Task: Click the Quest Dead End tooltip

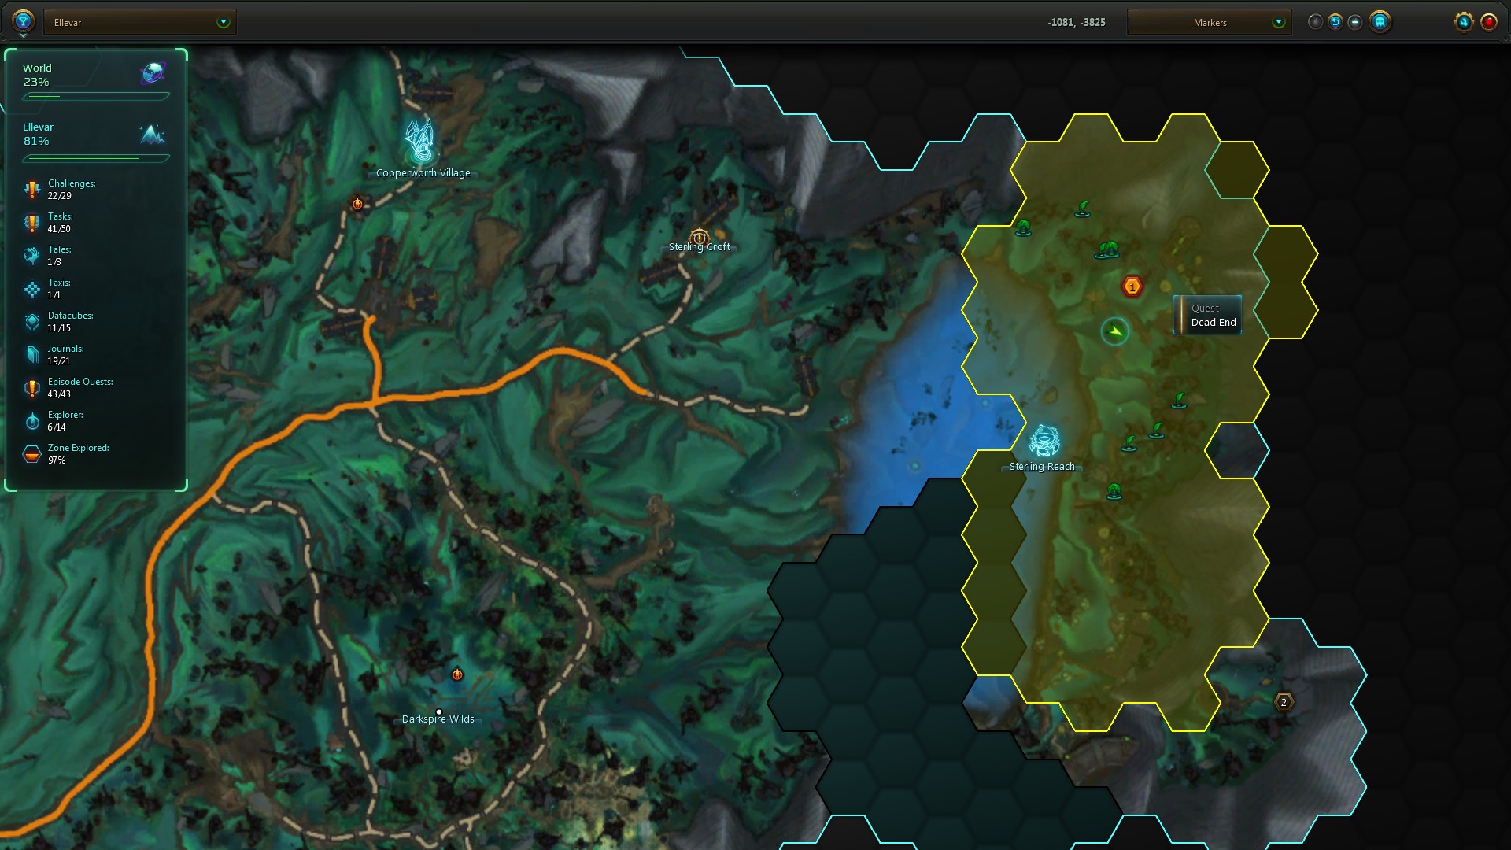Action: point(1207,315)
